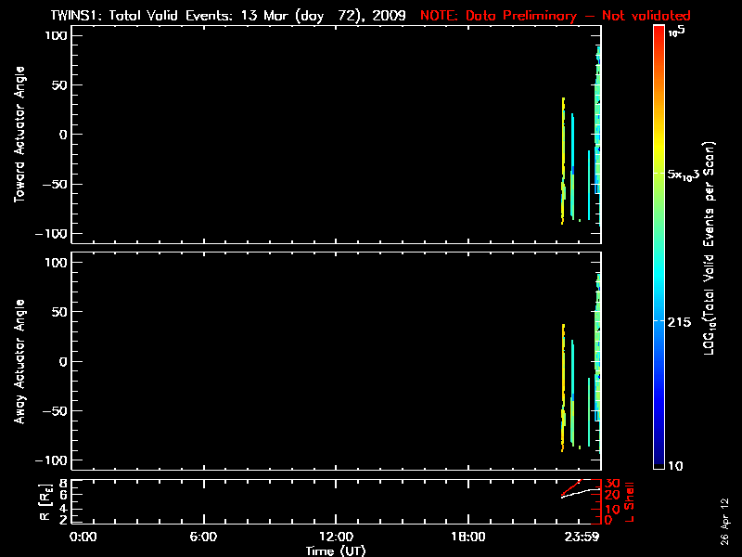Click the 12:00 time tick label
This screenshot has height=557, width=742.
click(x=336, y=537)
